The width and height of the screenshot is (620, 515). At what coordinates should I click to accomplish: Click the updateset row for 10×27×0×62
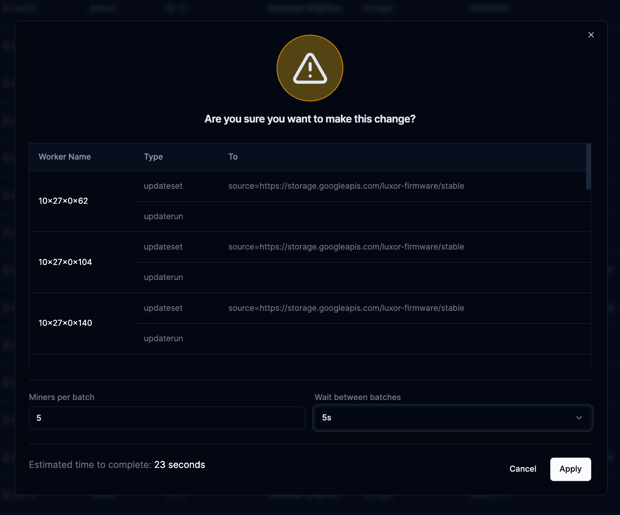point(163,186)
